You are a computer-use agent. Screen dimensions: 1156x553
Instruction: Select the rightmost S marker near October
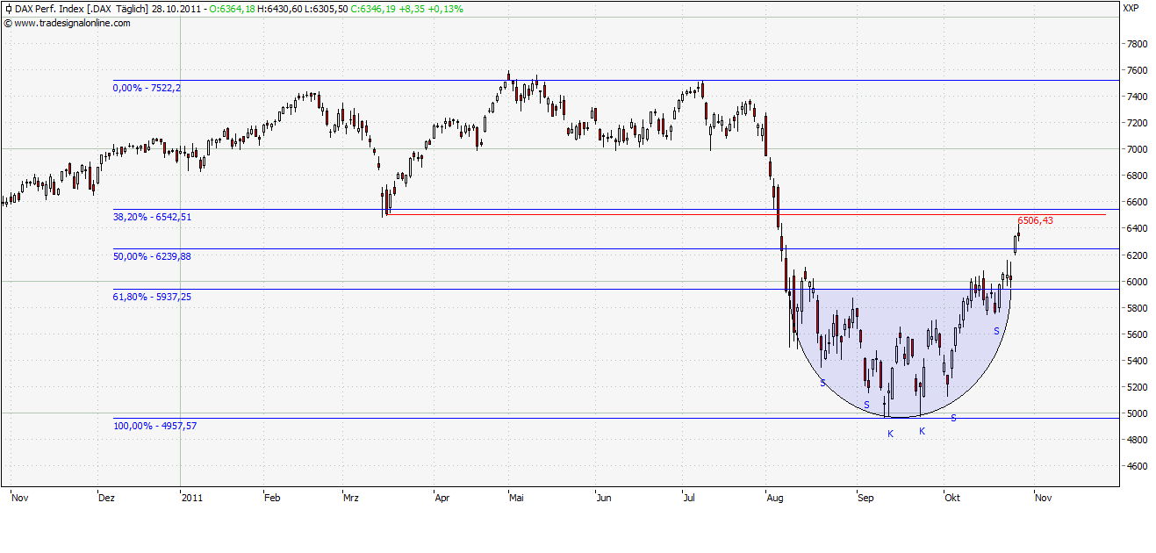[x=996, y=331]
